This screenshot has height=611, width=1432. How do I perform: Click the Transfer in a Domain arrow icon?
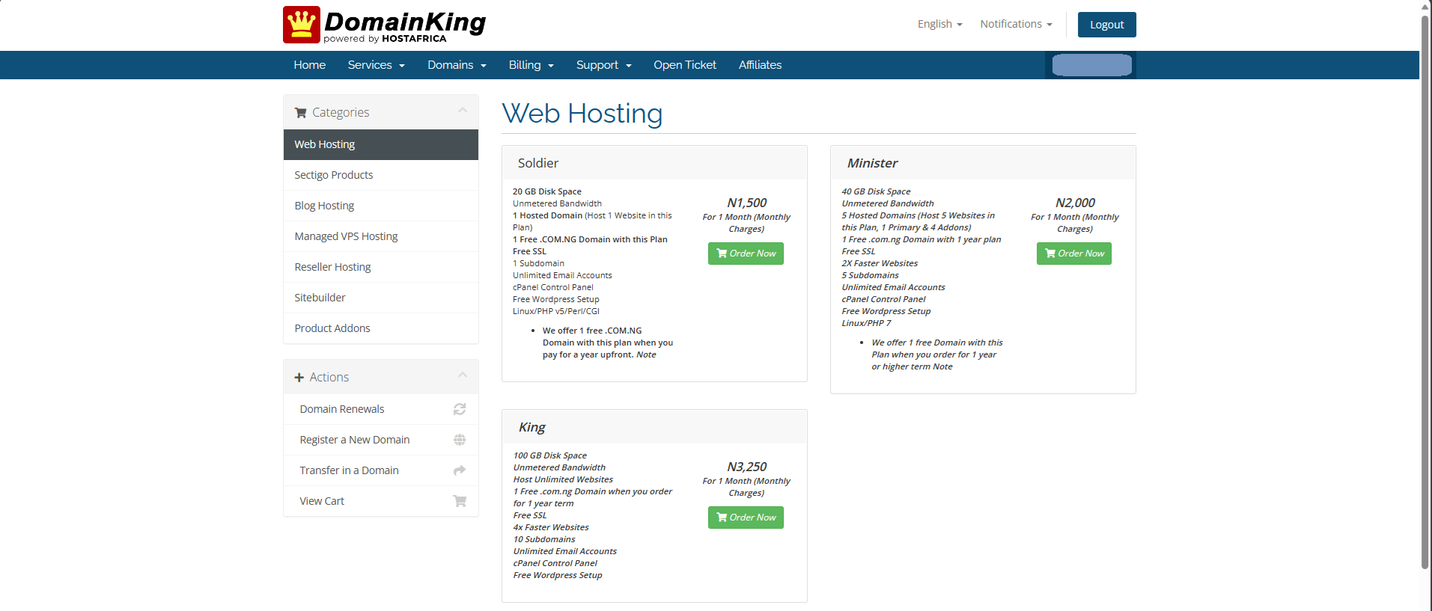click(x=460, y=470)
